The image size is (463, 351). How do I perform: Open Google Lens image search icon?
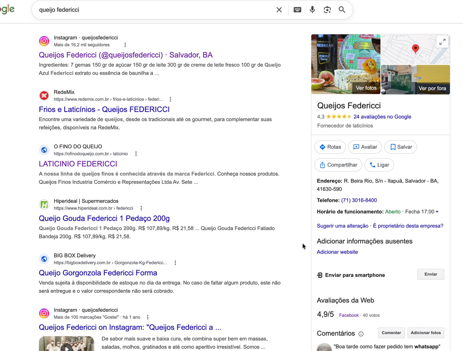327,10
